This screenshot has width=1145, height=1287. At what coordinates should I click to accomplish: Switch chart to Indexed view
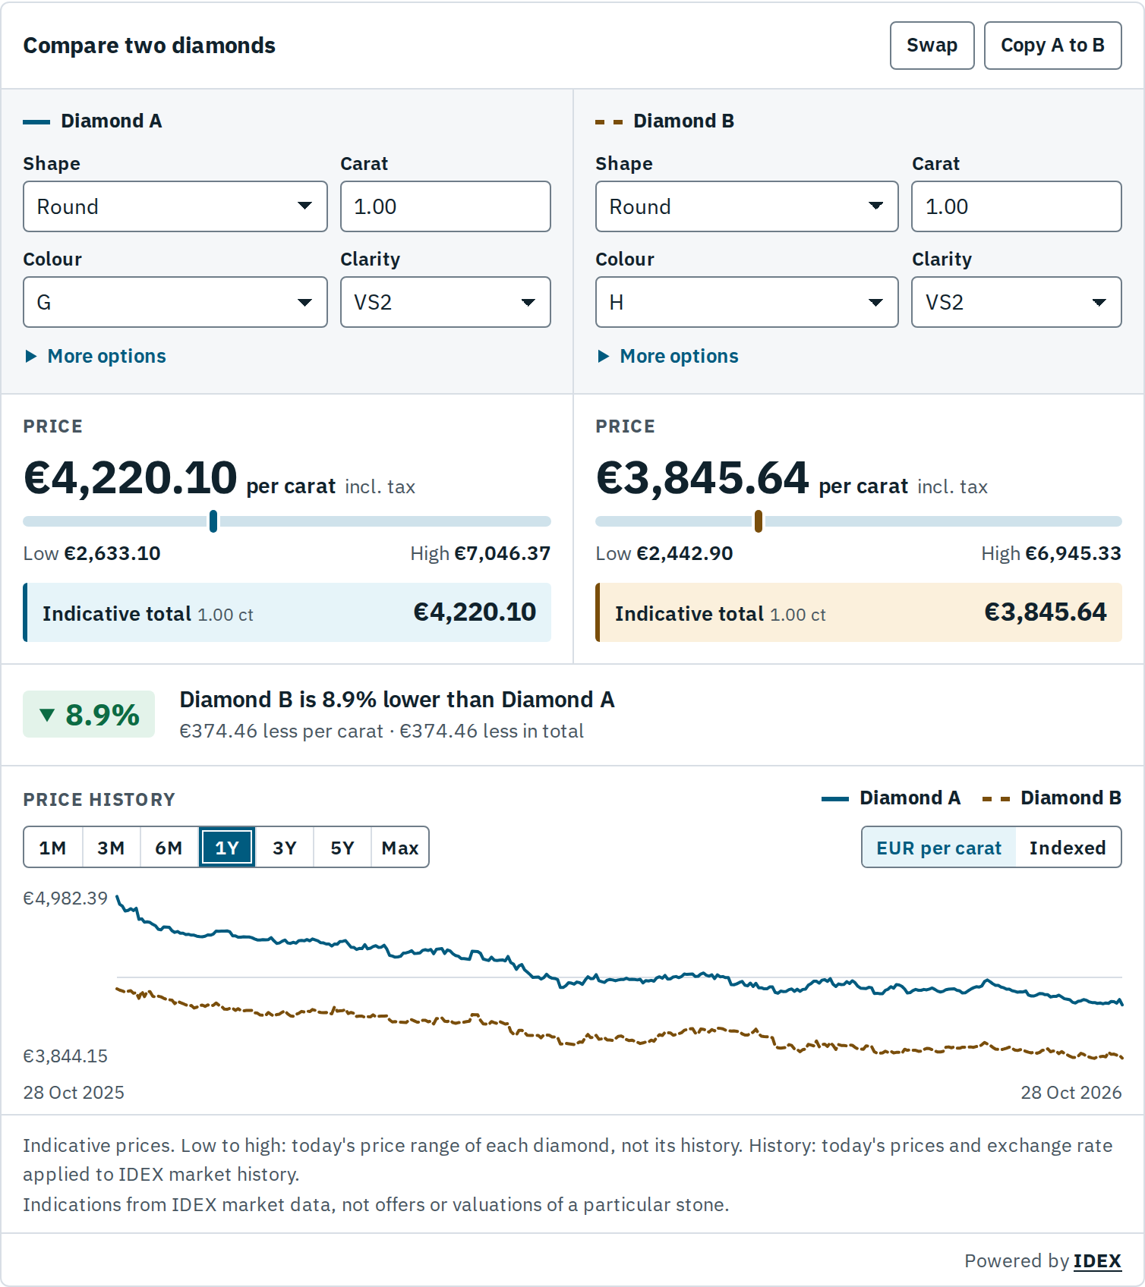1068,848
